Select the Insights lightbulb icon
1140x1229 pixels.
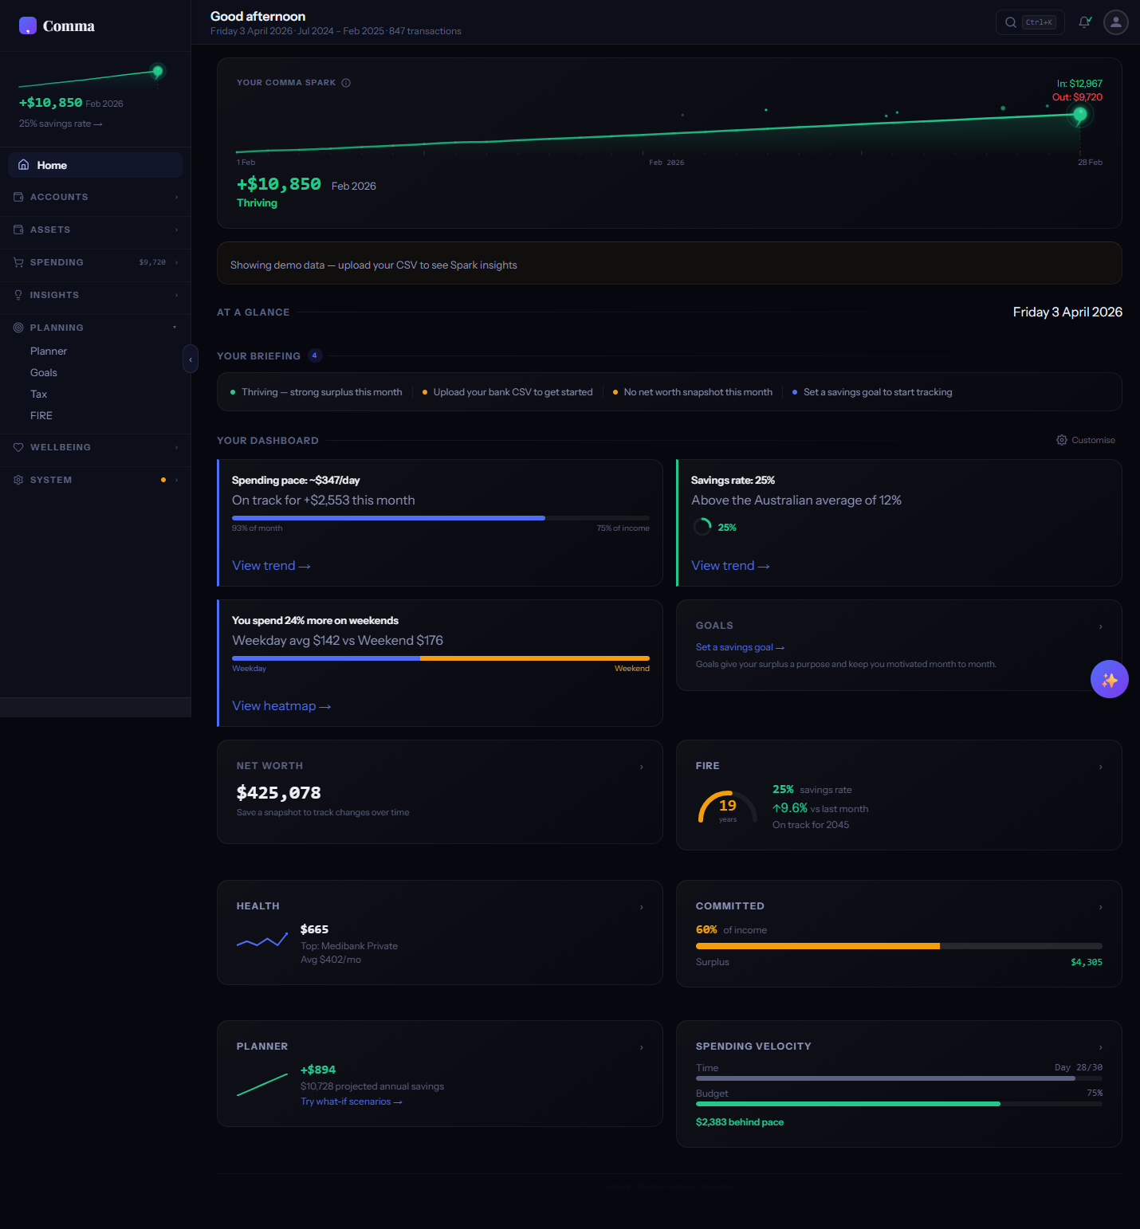point(18,295)
